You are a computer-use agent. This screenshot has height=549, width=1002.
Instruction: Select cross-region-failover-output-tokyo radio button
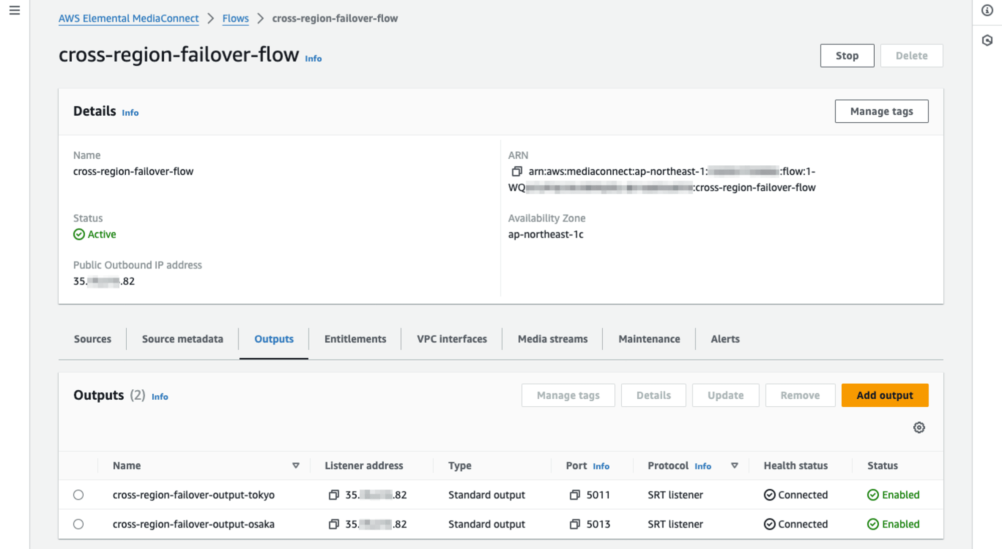point(78,495)
